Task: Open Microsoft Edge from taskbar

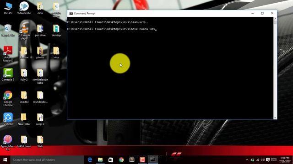Action: pyautogui.click(x=90, y=160)
